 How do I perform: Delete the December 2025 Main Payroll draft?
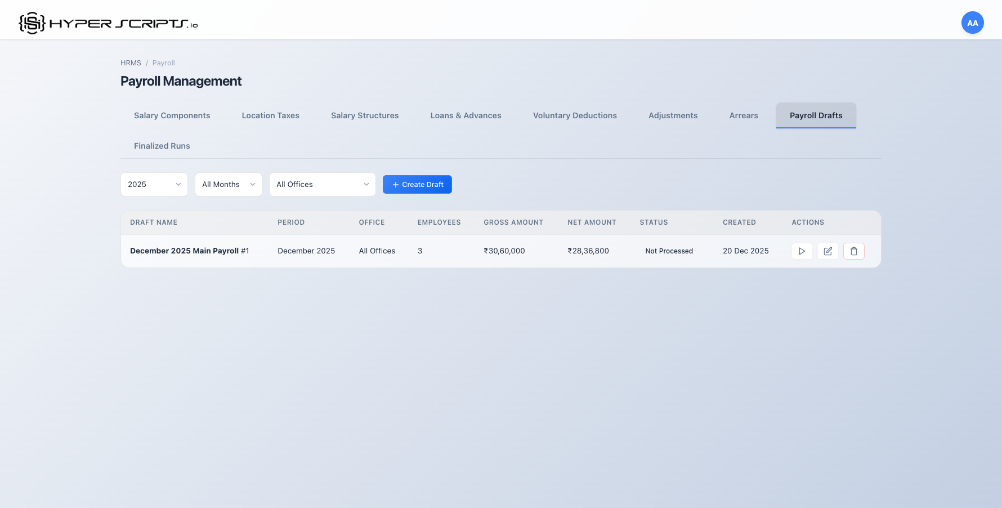click(x=853, y=251)
